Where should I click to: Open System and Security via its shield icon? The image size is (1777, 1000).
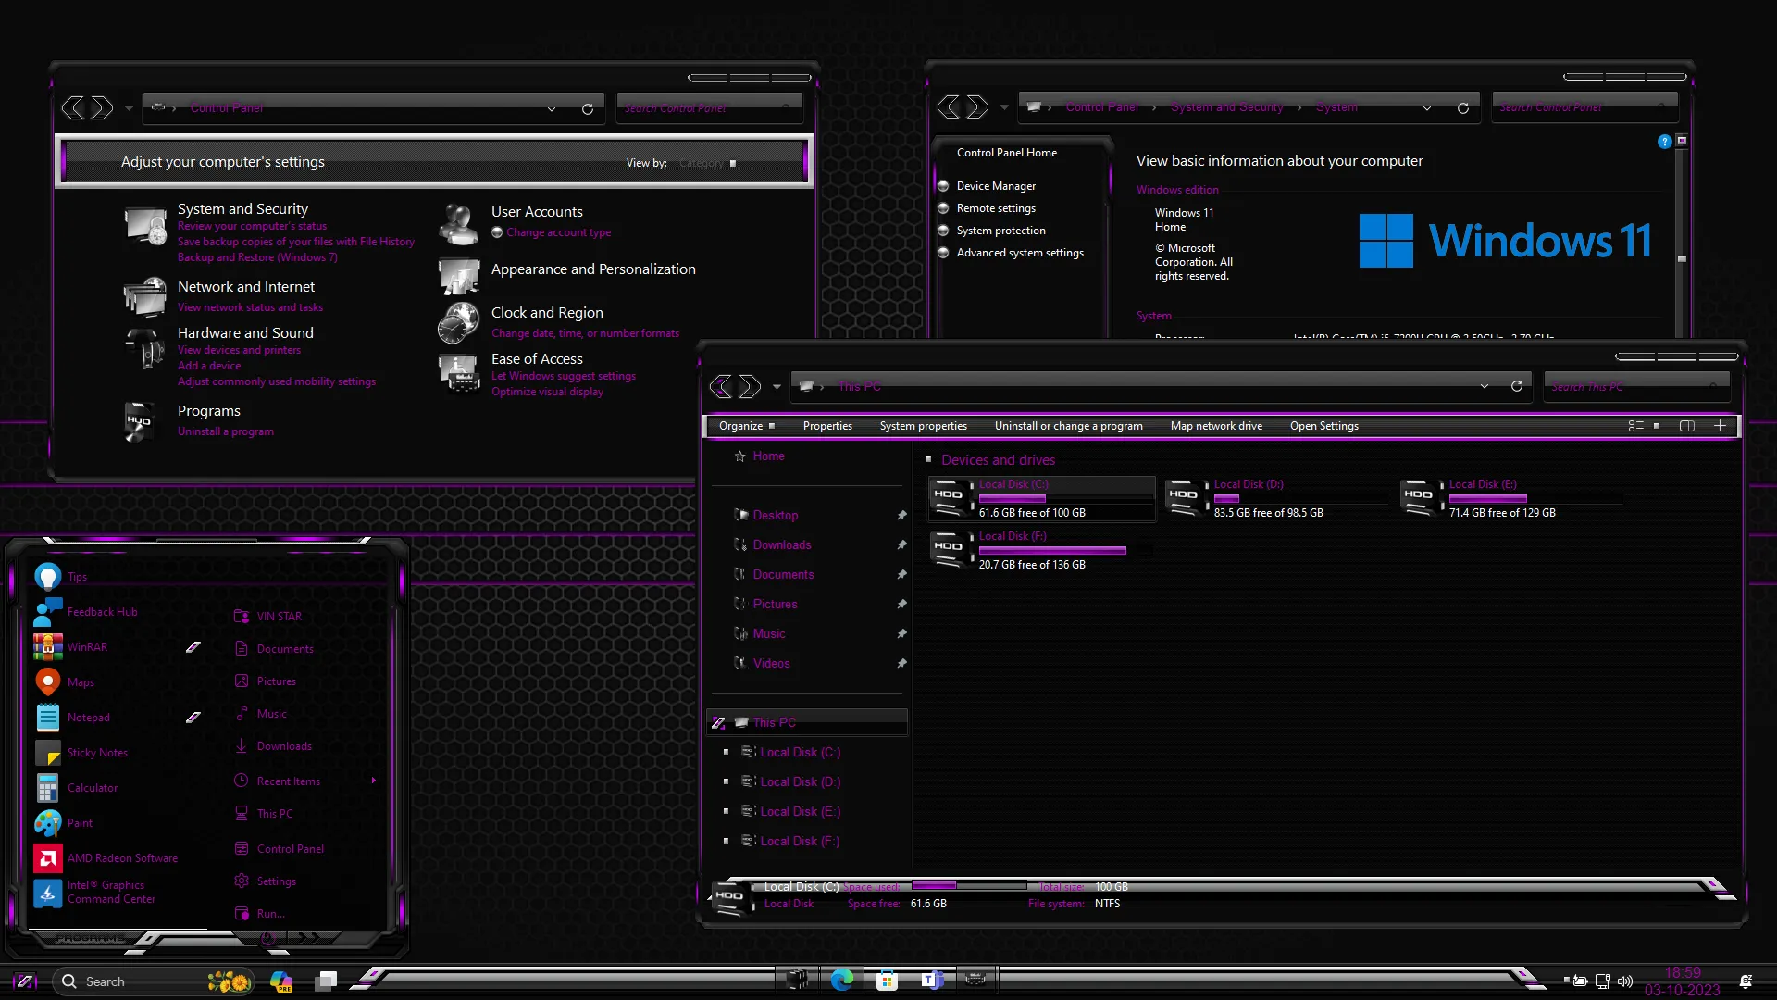coord(144,225)
